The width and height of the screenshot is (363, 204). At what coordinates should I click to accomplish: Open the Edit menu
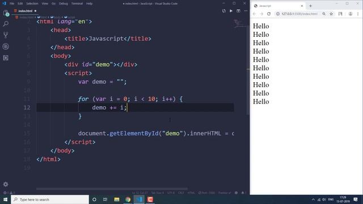click(x=20, y=3)
